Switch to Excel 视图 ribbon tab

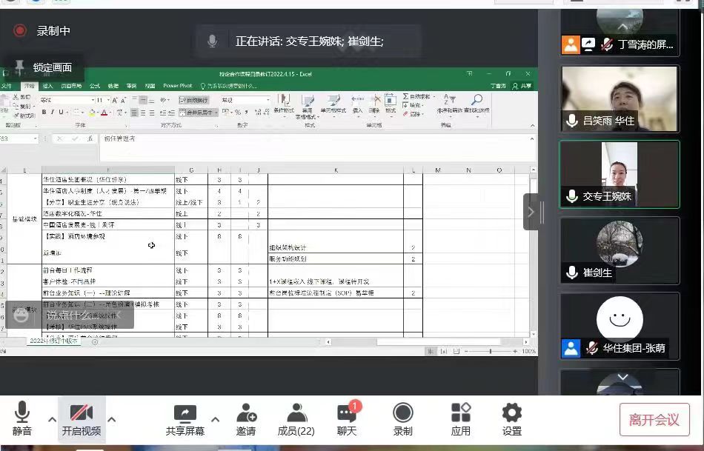(150, 86)
